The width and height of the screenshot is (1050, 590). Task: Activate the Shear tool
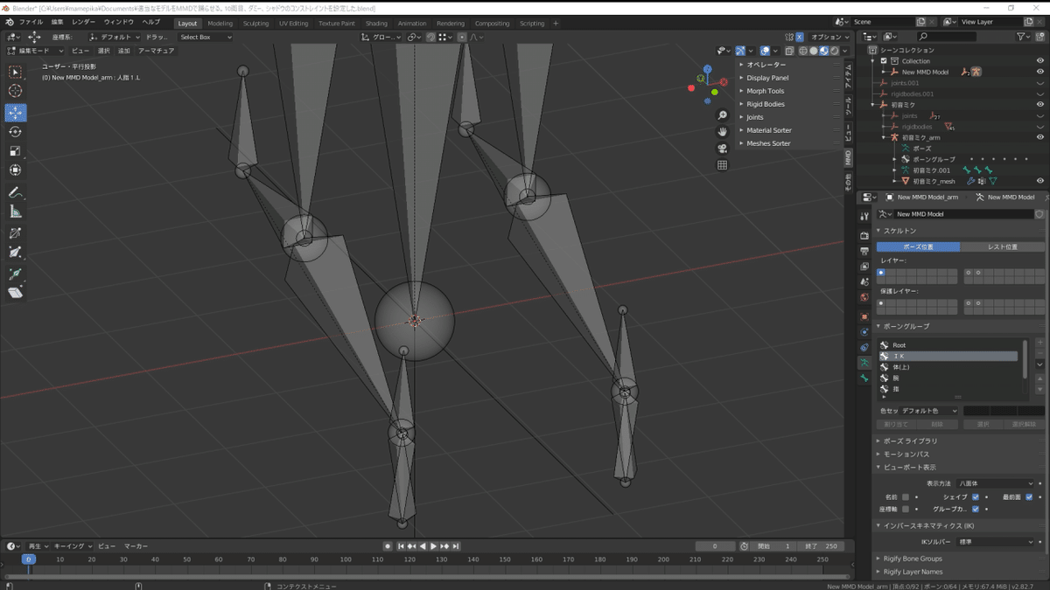pos(16,294)
